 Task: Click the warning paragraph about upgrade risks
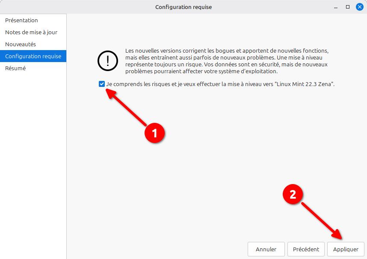point(227,61)
